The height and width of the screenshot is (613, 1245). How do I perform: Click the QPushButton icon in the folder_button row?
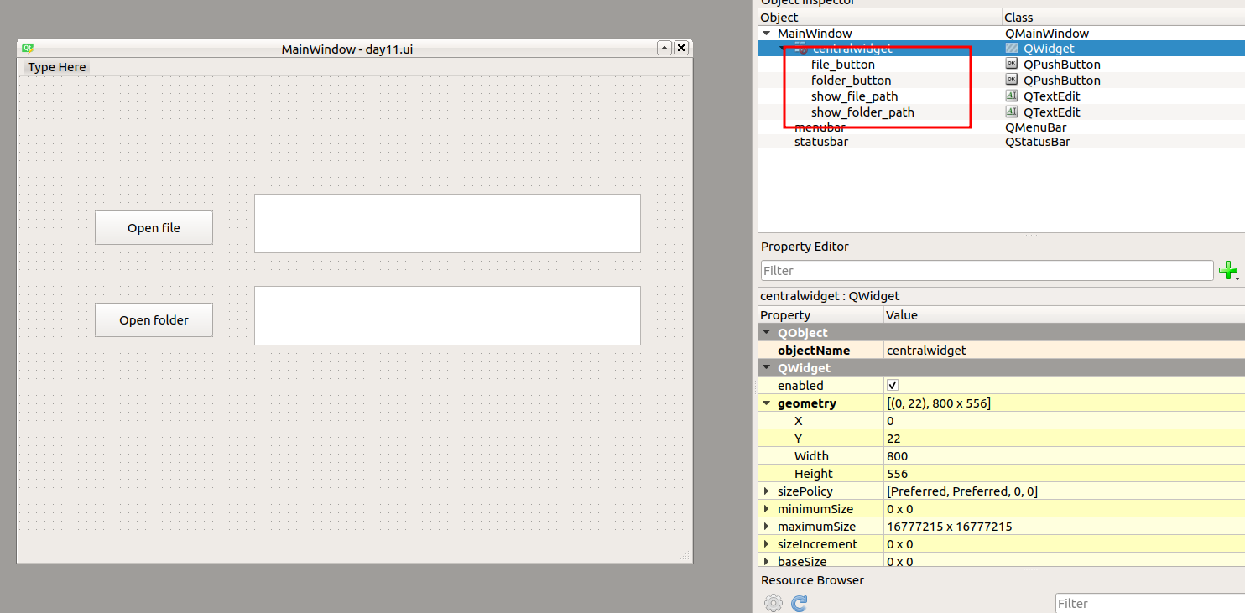tap(1011, 81)
